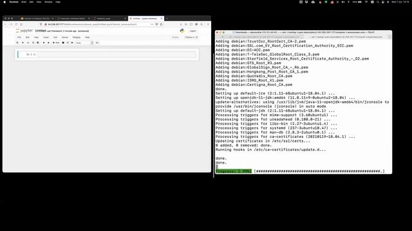
Task: Open the Jupyter Kernel menu
Action: tap(64, 37)
